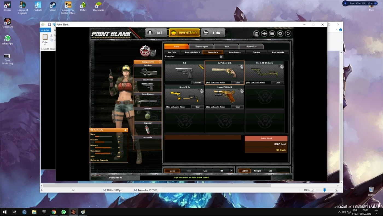The height and width of the screenshot is (216, 383).
Task: Switch to the Item inventory tab
Action: [227, 46]
